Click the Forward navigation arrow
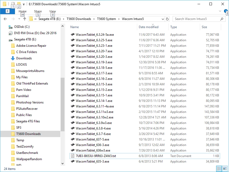The image size is (229, 172). coord(13,19)
